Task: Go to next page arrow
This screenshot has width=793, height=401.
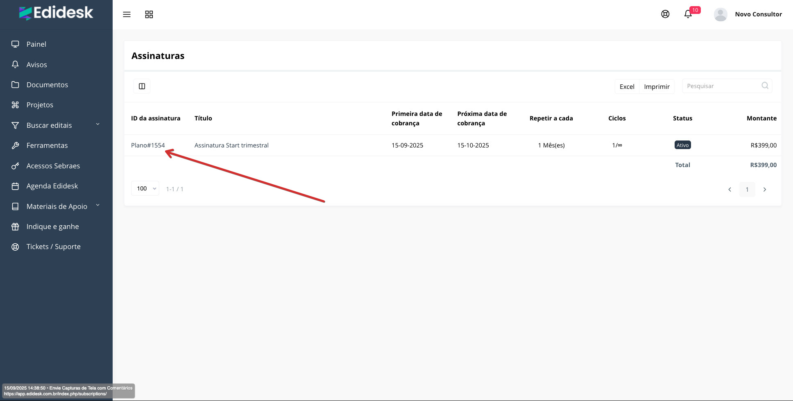Action: [x=764, y=189]
